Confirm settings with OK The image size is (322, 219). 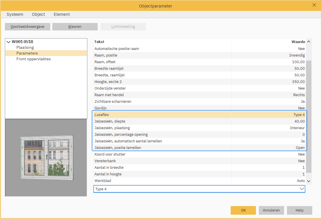[243, 210]
